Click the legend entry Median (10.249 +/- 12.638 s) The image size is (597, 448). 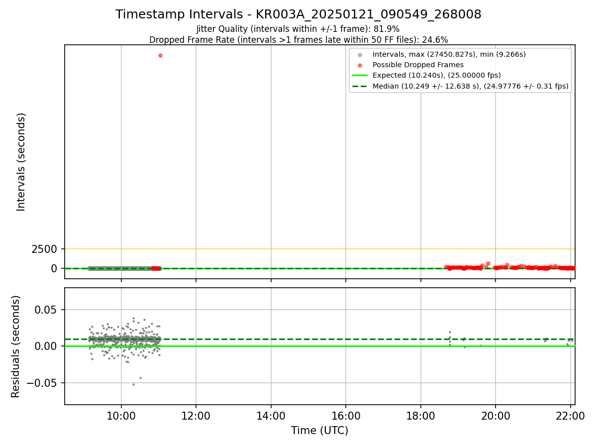[x=471, y=86]
